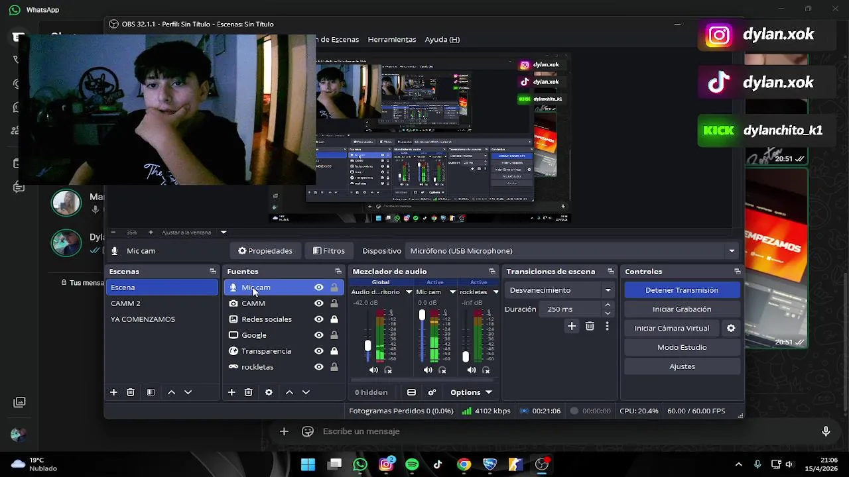Screen dimensions: 849x477
Task: Open Chrome from the taskbar
Action: (x=464, y=464)
